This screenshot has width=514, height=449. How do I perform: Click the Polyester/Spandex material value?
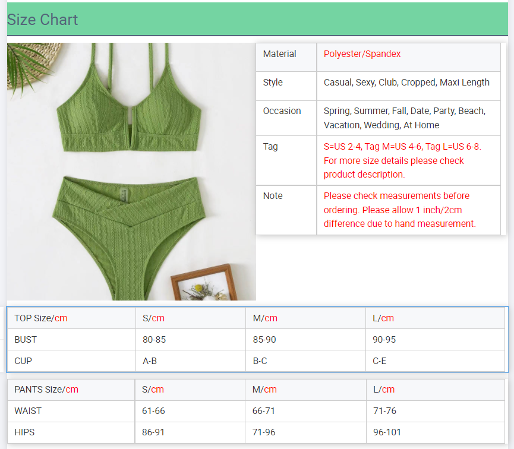362,54
